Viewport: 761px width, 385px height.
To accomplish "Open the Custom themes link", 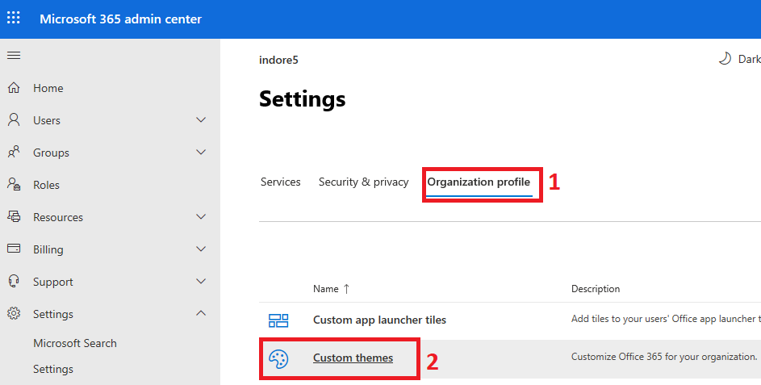I will pyautogui.click(x=353, y=358).
